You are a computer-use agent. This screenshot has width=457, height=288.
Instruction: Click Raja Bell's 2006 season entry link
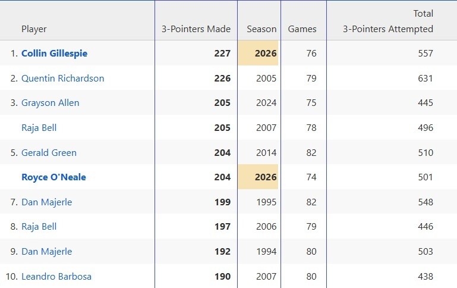(x=39, y=227)
